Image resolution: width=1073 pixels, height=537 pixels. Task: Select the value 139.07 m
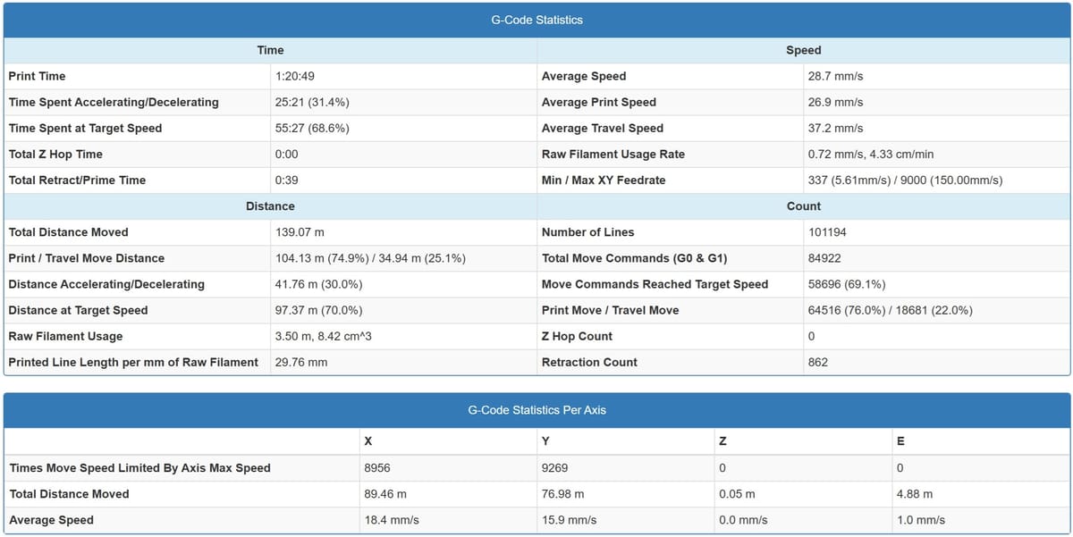tap(301, 231)
